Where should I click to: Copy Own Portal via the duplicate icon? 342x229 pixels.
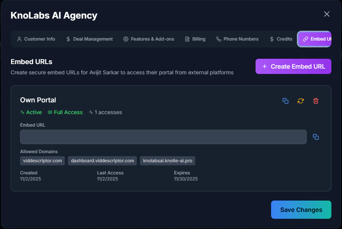click(x=286, y=100)
